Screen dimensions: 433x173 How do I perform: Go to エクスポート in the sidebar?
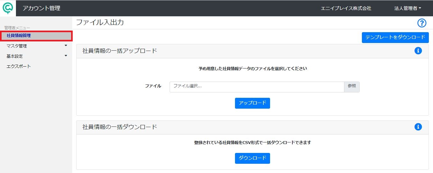[18, 66]
